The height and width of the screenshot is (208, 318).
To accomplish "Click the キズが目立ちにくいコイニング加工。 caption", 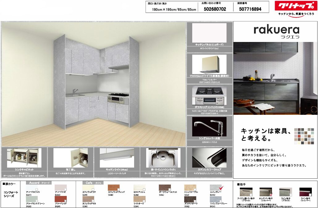I will point(209,173).
